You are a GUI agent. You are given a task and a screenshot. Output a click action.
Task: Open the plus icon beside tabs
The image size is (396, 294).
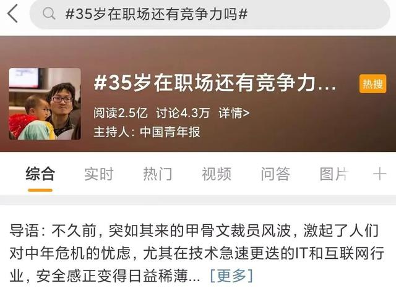(379, 174)
